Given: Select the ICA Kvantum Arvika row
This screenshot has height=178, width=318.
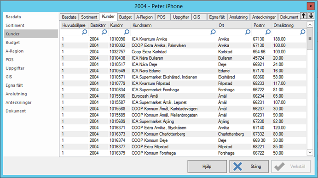Looking at the screenshot, I should coord(184,39).
